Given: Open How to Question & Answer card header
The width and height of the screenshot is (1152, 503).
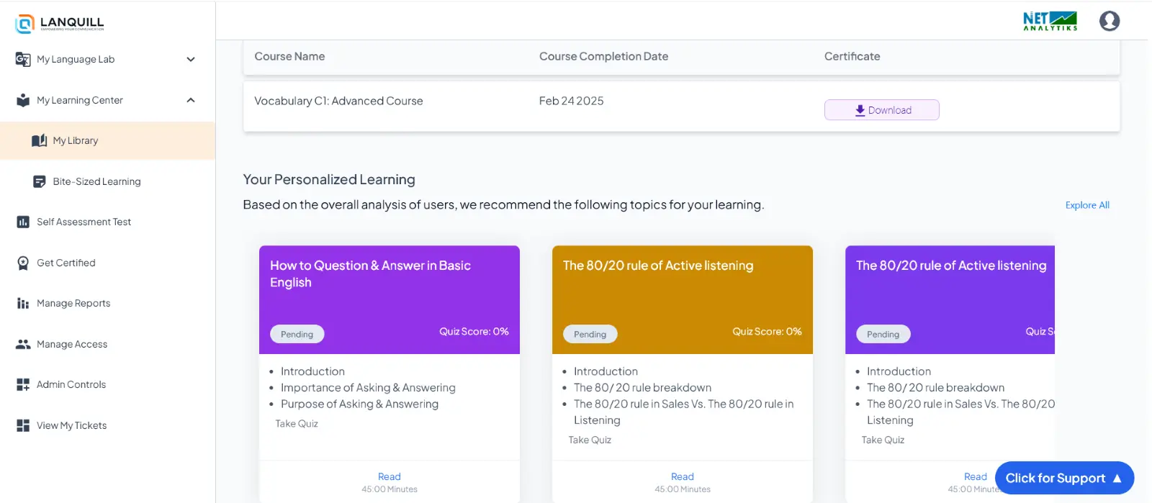Looking at the screenshot, I should tap(390, 299).
